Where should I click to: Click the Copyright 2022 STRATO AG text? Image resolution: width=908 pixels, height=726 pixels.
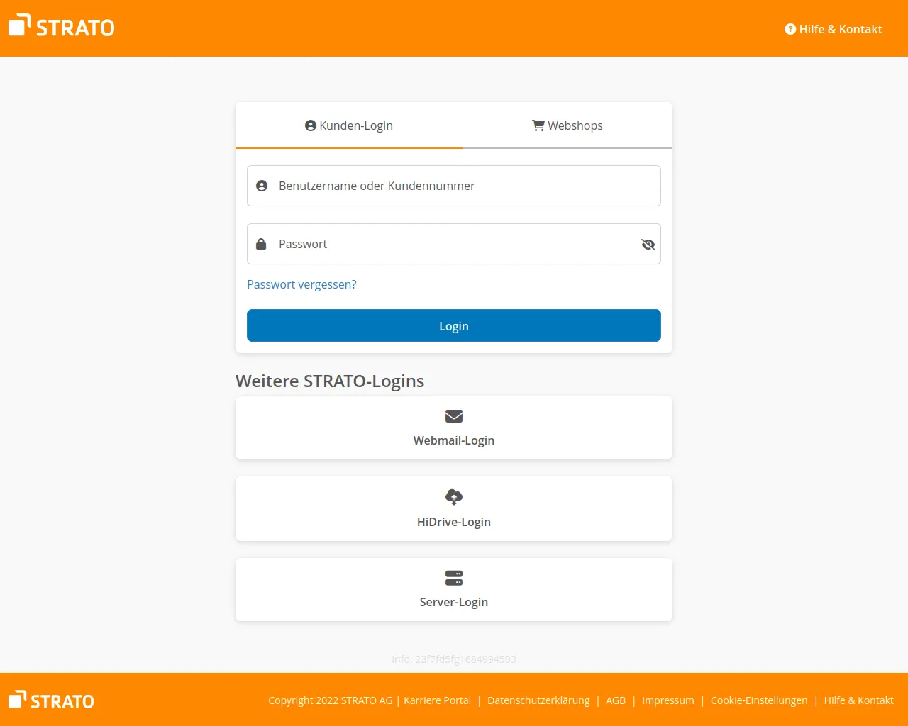[x=330, y=700]
